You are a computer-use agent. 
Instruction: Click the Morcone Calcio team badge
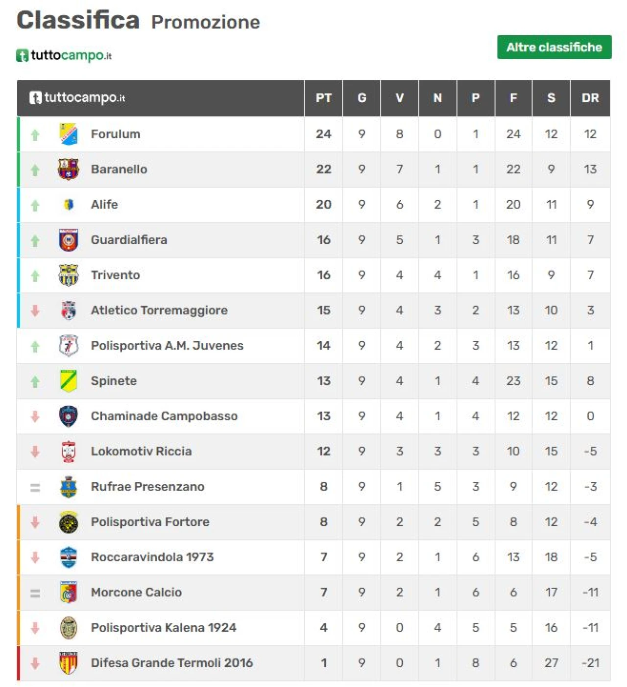point(68,592)
